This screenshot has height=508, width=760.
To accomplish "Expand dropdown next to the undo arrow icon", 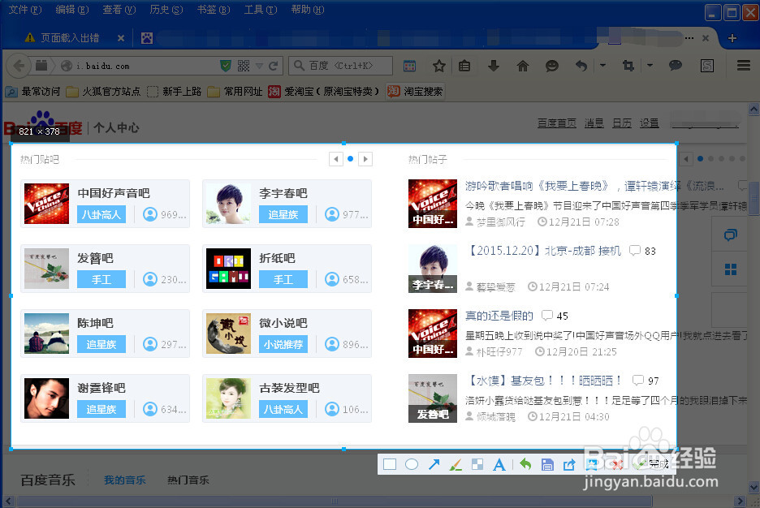I will tap(602, 65).
